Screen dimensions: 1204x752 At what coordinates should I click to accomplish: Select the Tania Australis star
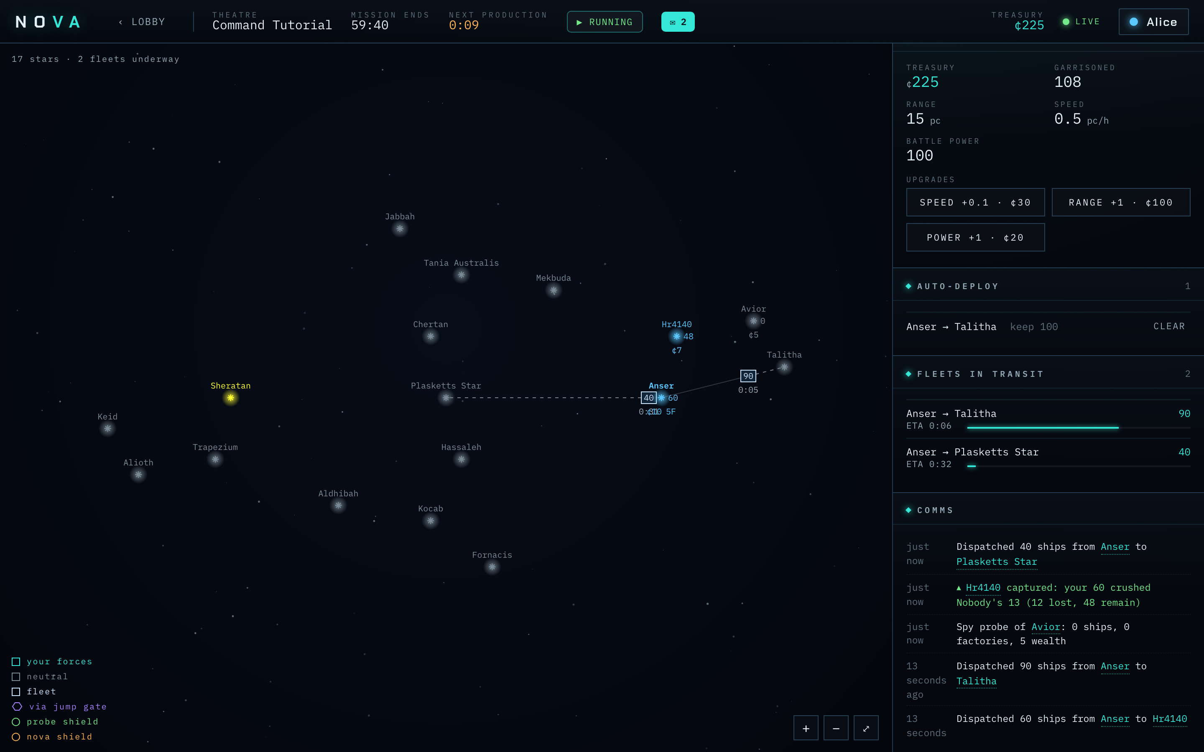click(x=461, y=275)
